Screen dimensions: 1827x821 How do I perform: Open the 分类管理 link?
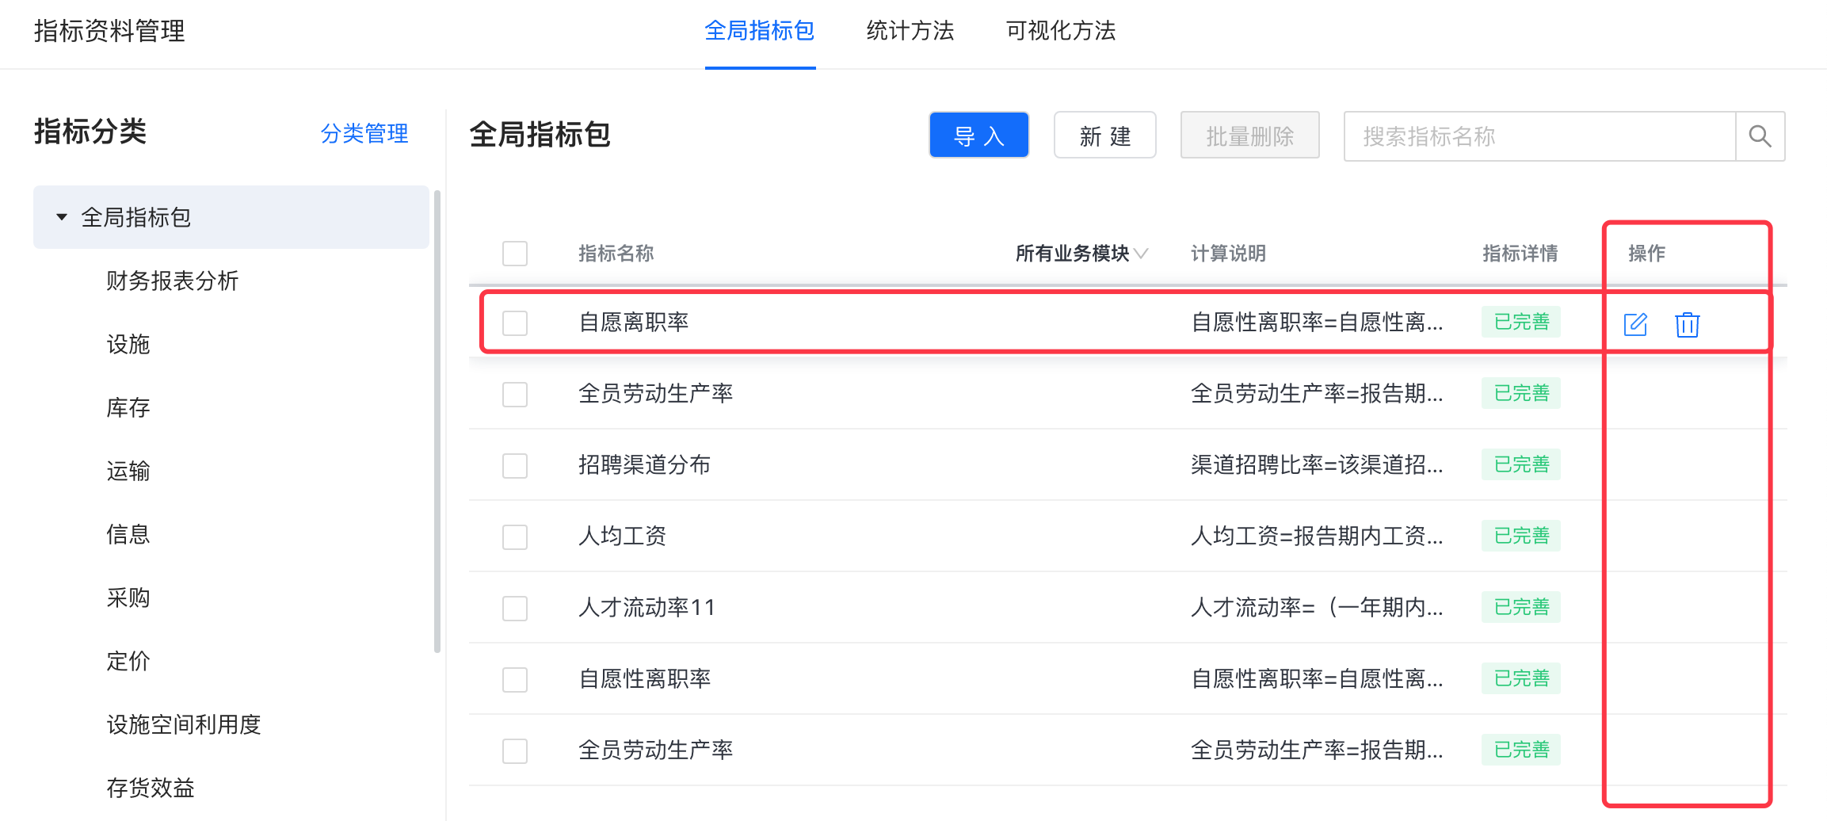click(x=364, y=133)
